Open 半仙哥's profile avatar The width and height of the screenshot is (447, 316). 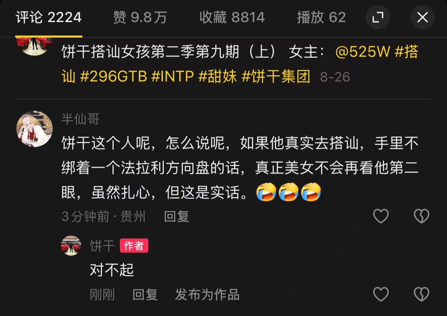35,129
